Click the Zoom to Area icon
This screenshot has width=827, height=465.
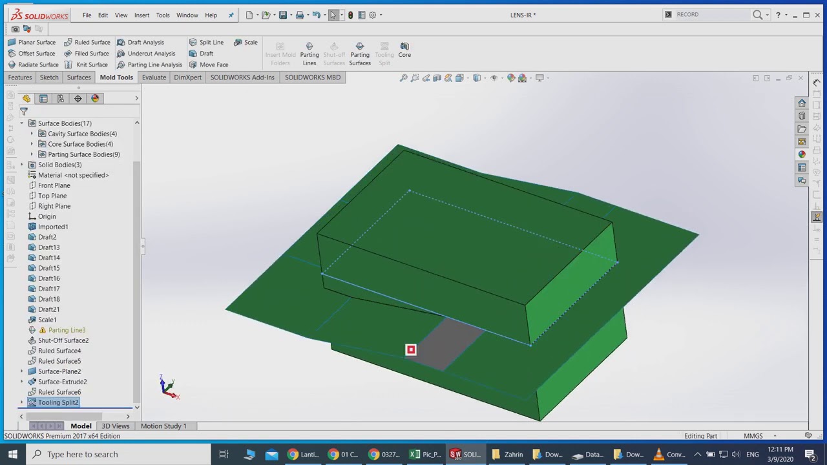click(415, 78)
